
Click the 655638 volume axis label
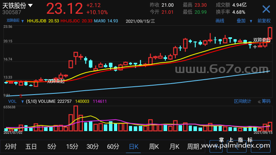tap(9, 107)
